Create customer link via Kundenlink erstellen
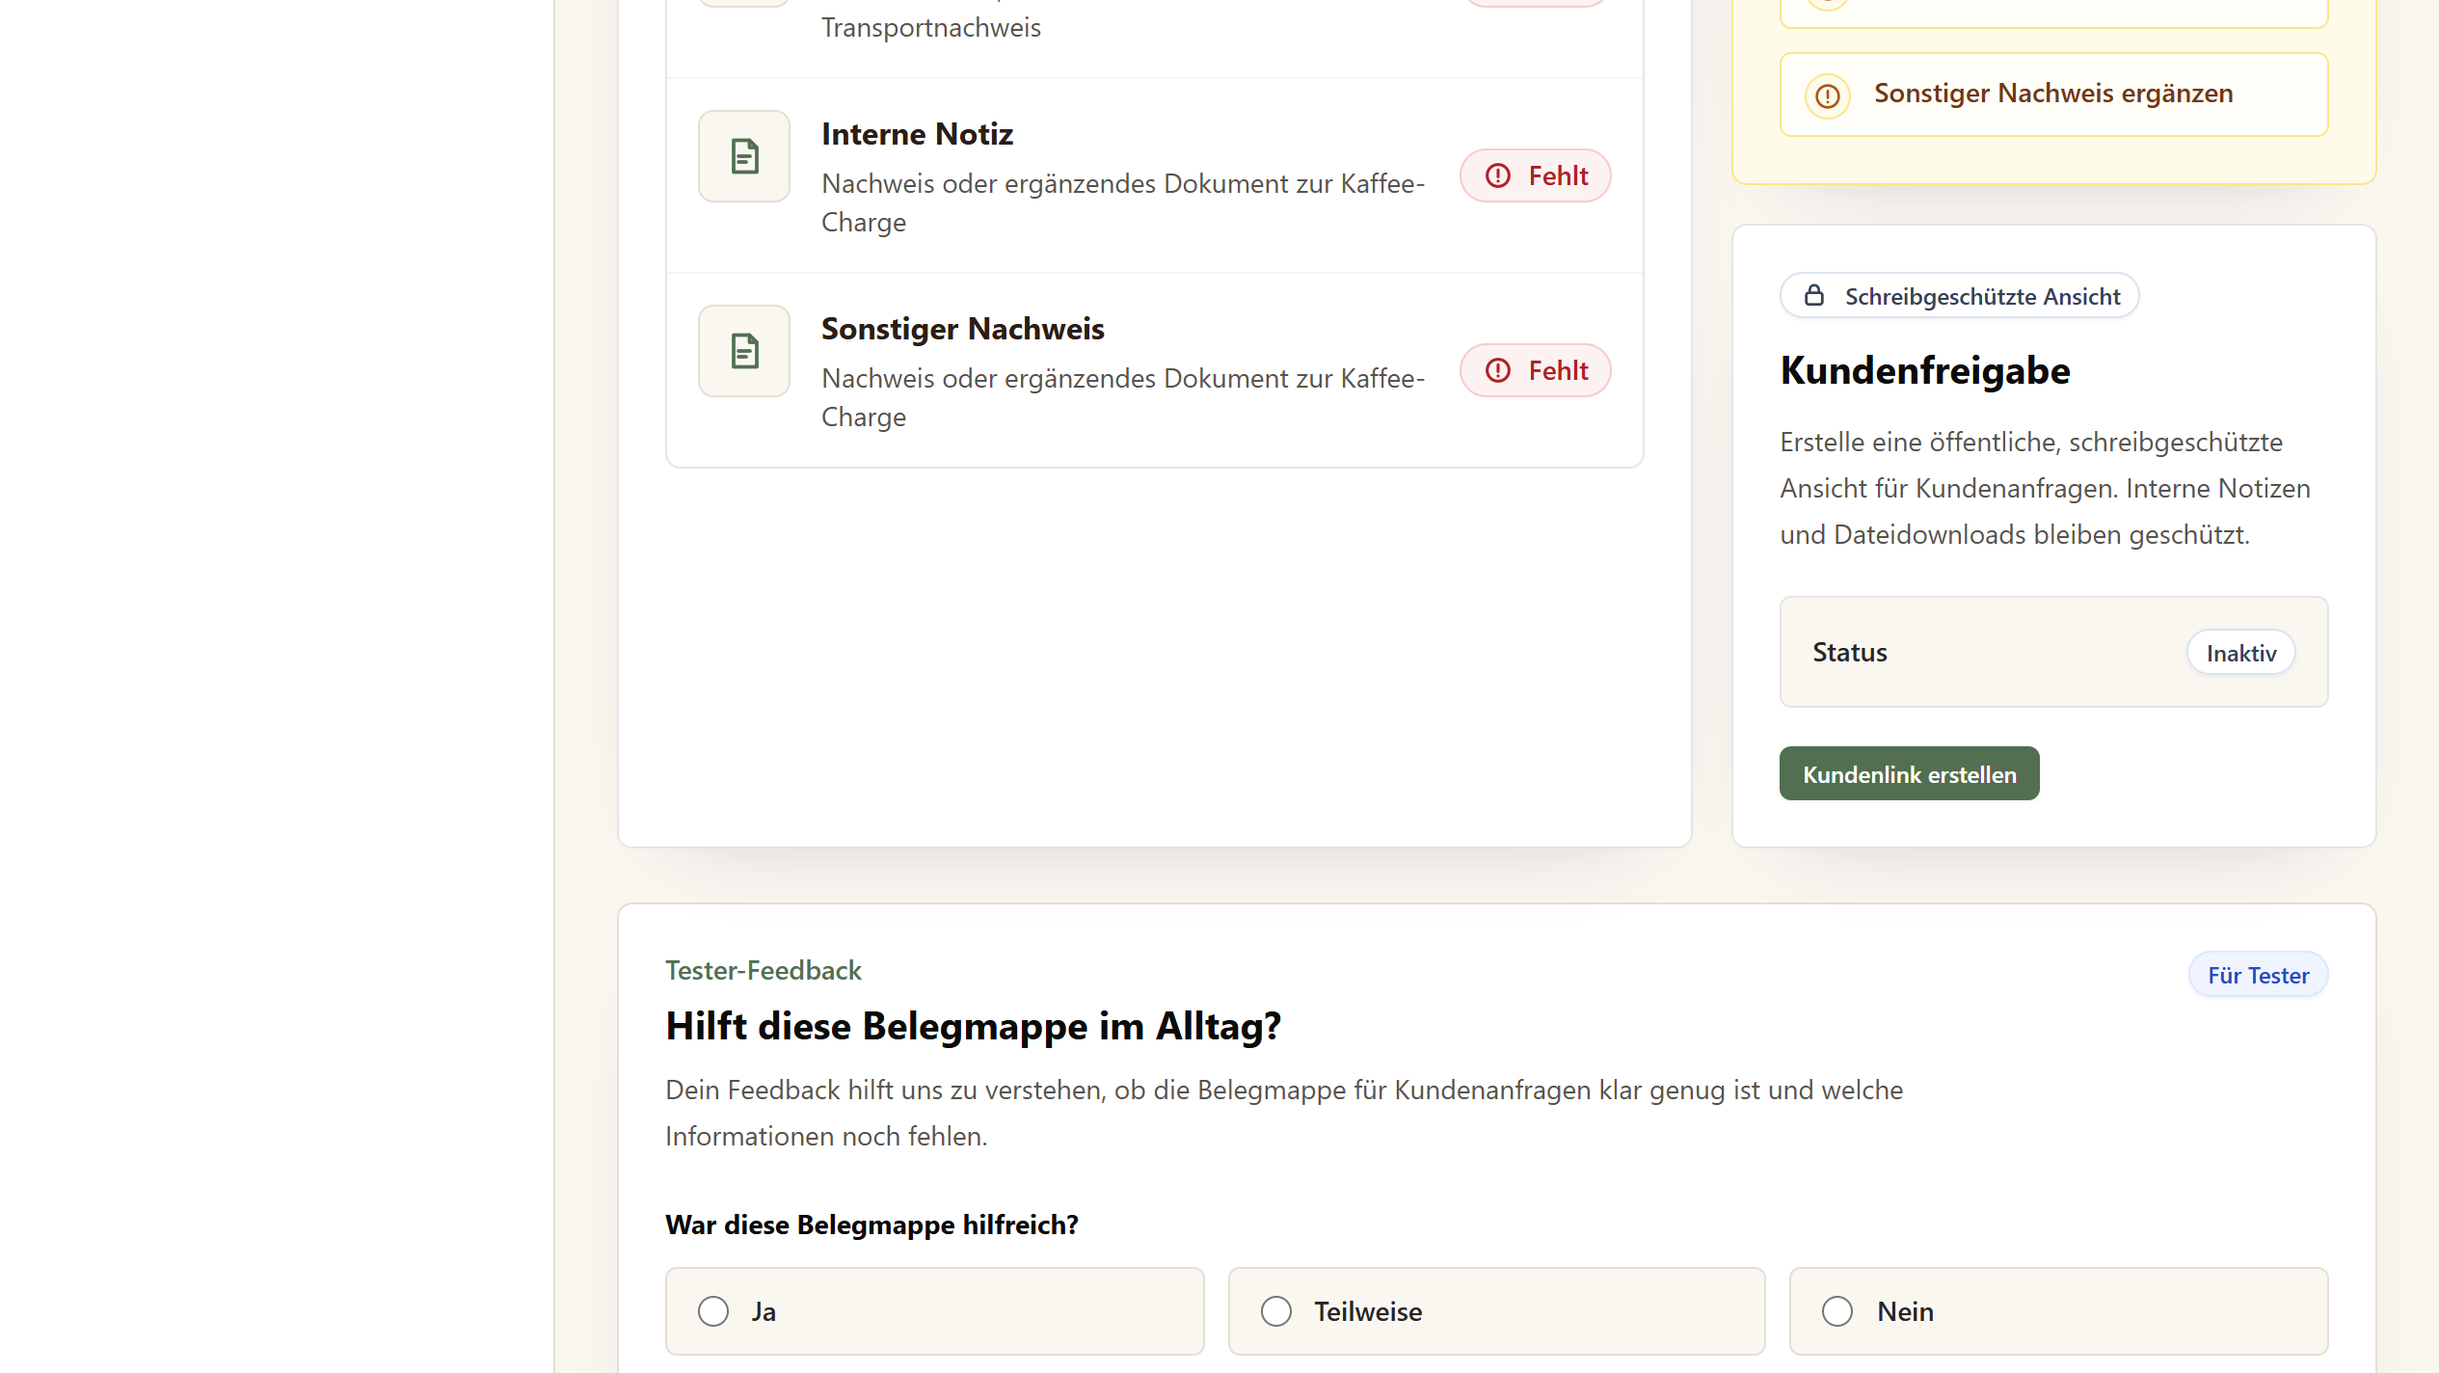The image size is (2439, 1373). pos(1909,773)
